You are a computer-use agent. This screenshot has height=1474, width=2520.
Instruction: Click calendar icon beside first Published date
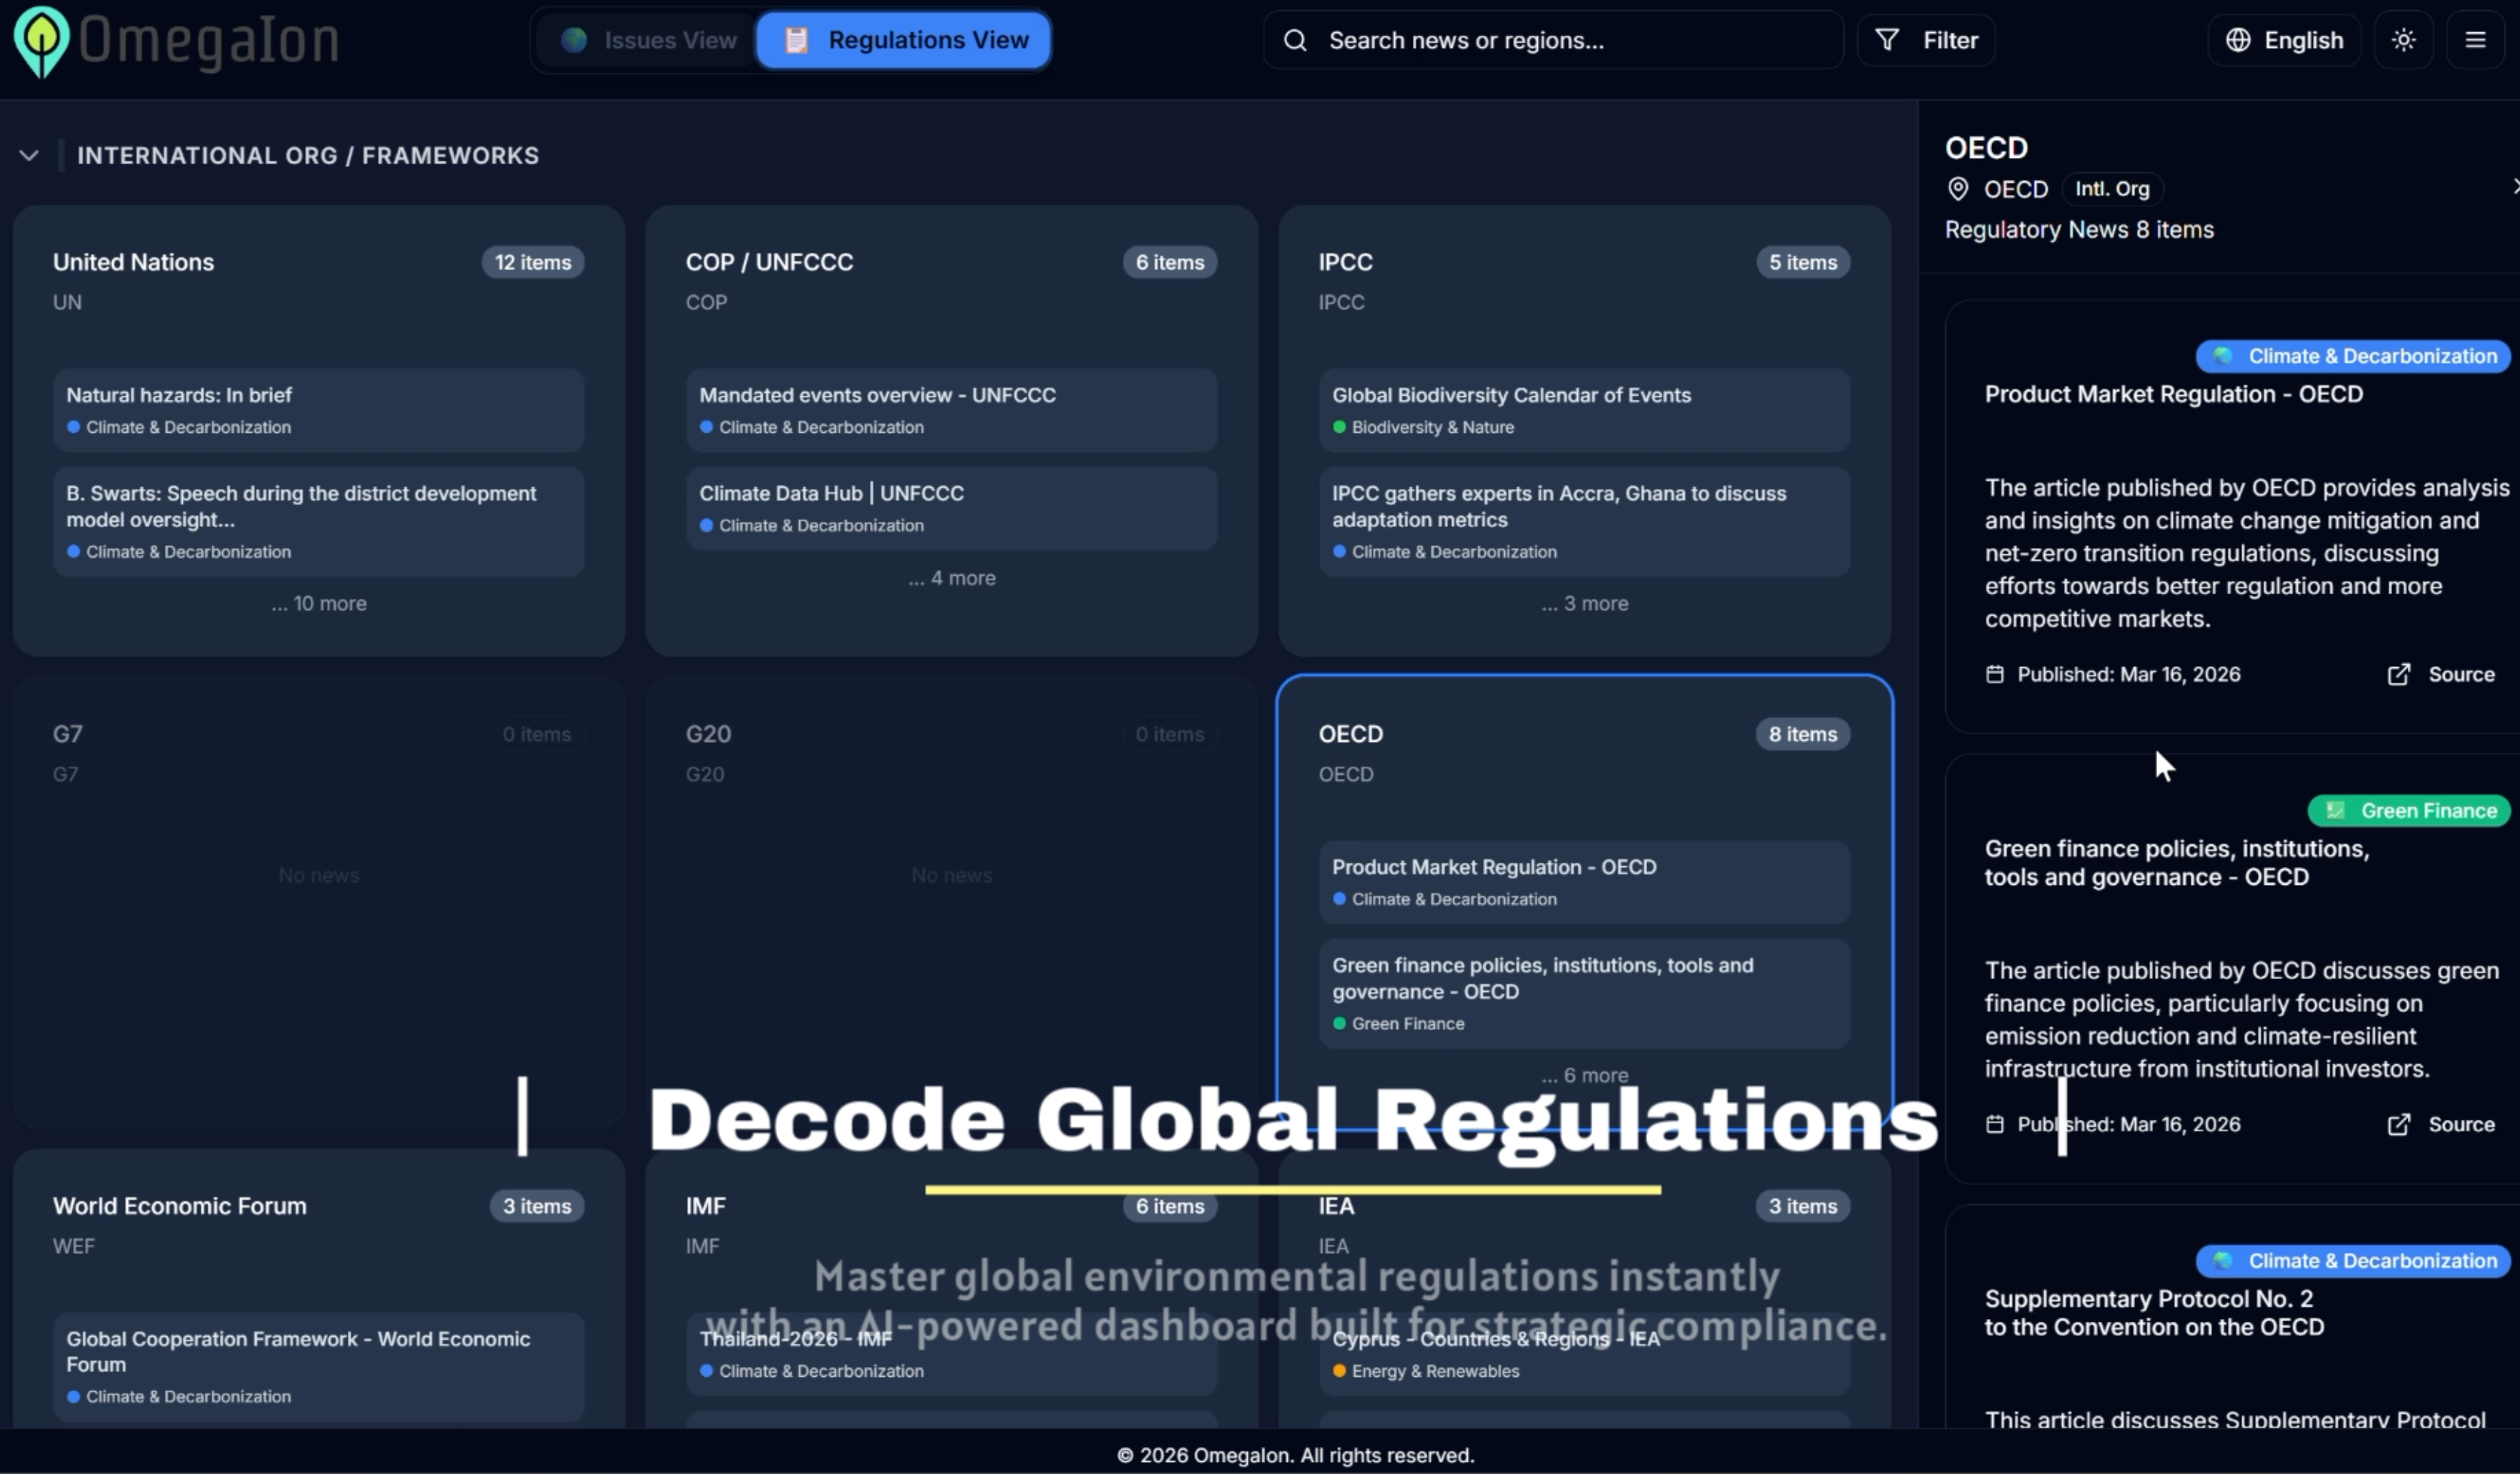[x=1994, y=675]
